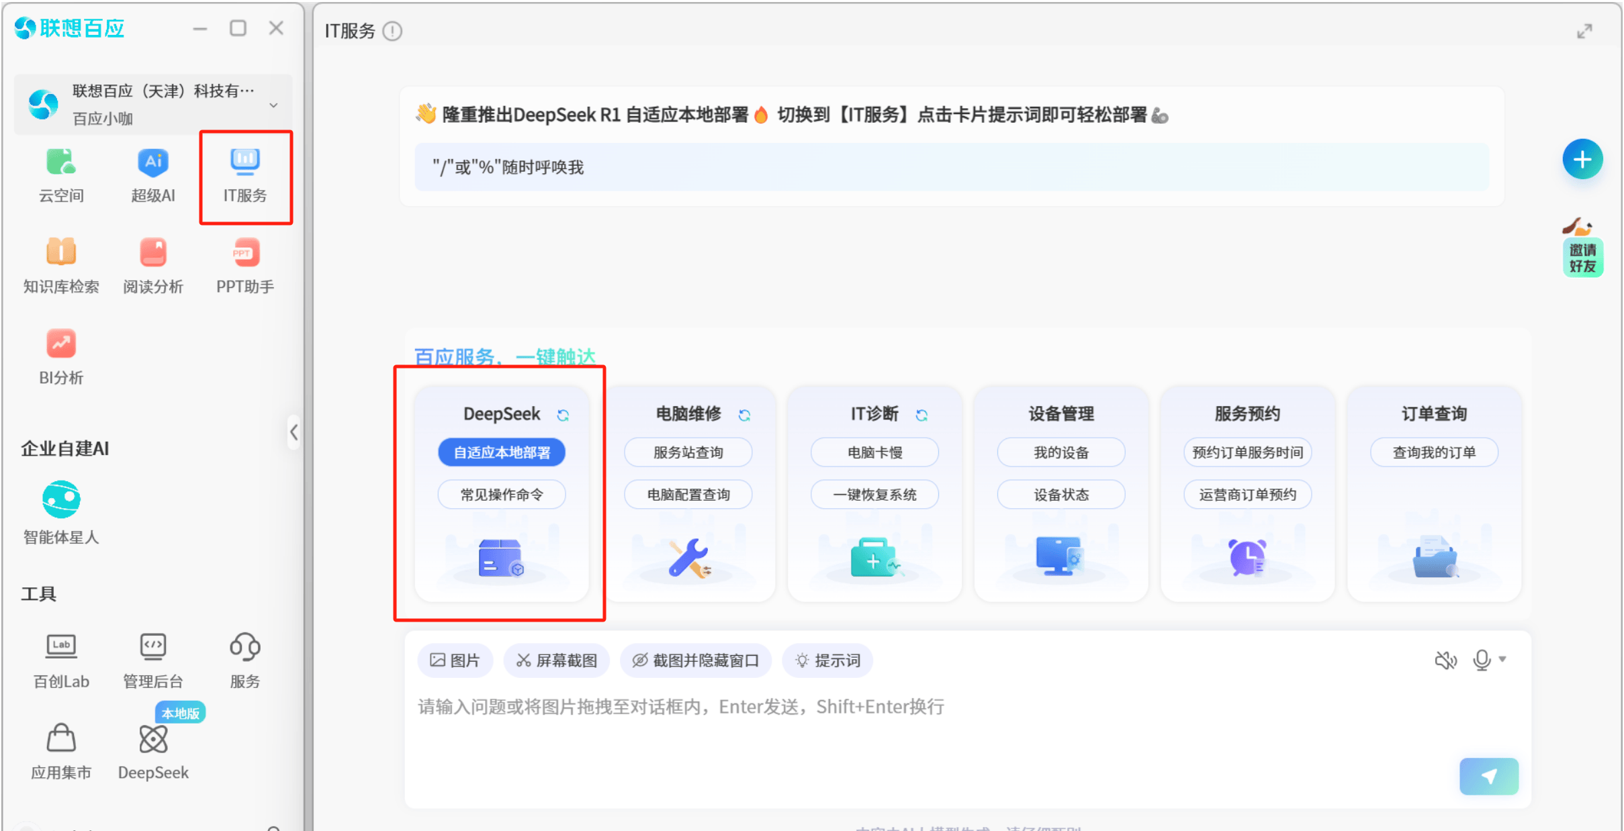This screenshot has width=1624, height=831.
Task: Activate the microphone voice input
Action: click(x=1482, y=660)
